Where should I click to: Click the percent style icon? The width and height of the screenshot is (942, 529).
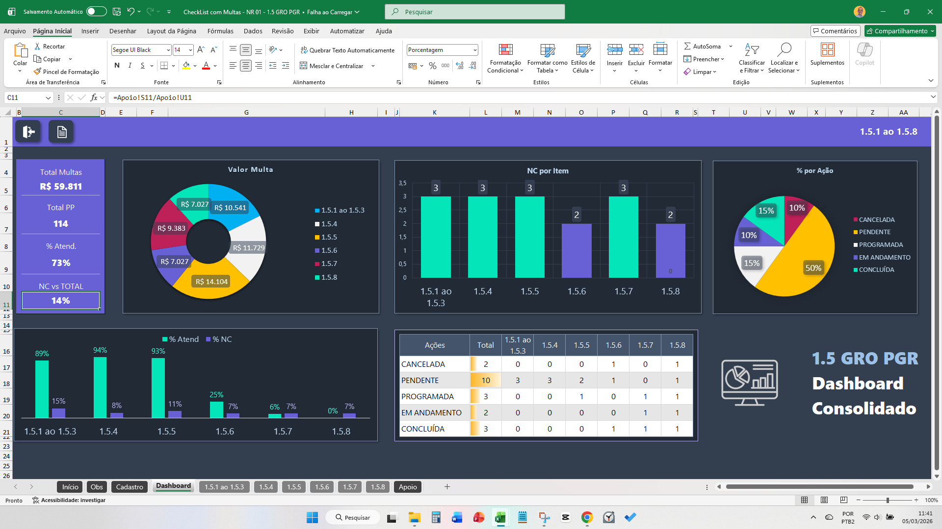pyautogui.click(x=432, y=66)
